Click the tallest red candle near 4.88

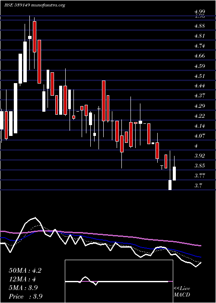[35, 37]
